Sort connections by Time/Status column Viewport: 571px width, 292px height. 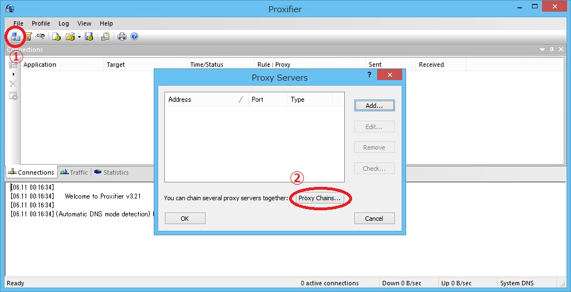[x=221, y=65]
